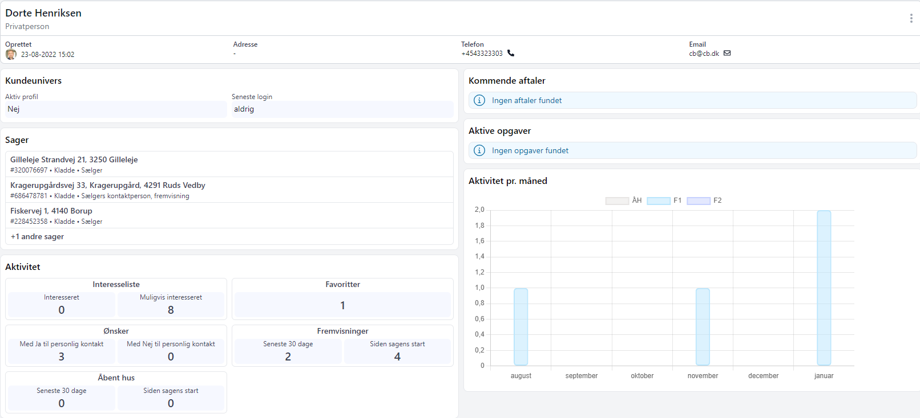The height and width of the screenshot is (418, 920).
Task: Click the creator avatar thumbnail
Action: tap(11, 55)
